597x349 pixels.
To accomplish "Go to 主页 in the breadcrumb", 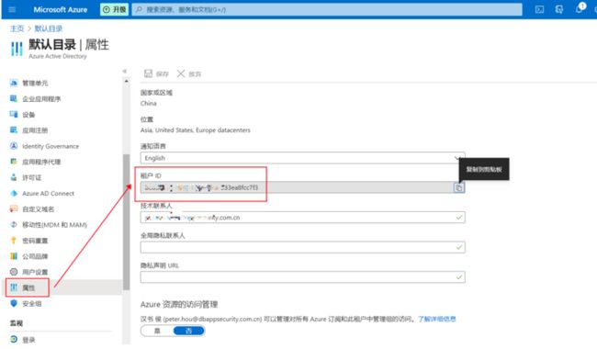I will click(x=17, y=28).
